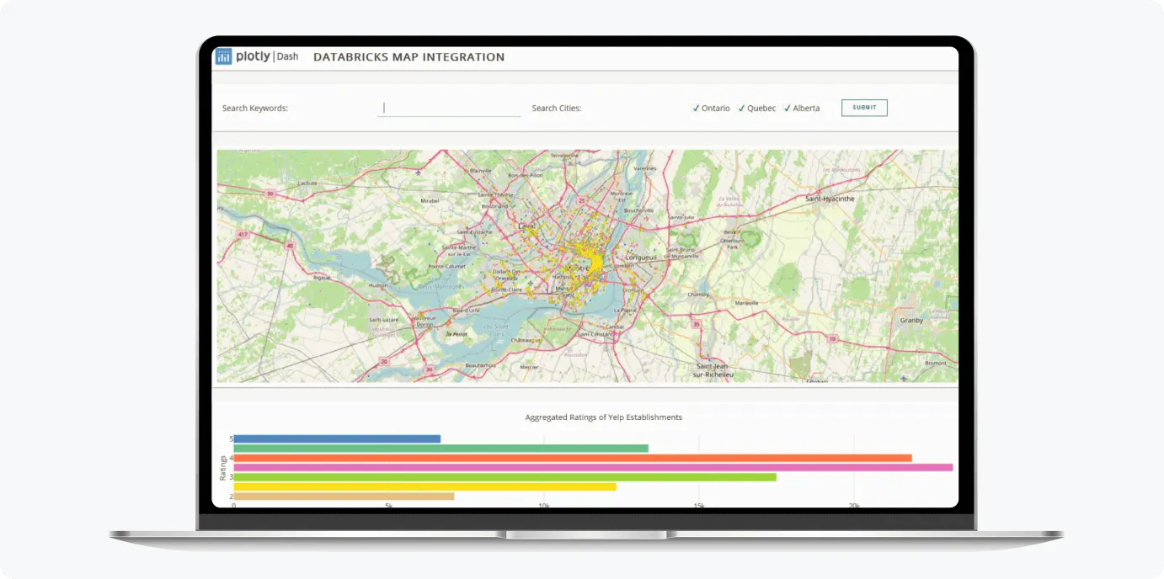Submit the search with the SUBMIT button
1164x579 pixels.
click(x=864, y=108)
